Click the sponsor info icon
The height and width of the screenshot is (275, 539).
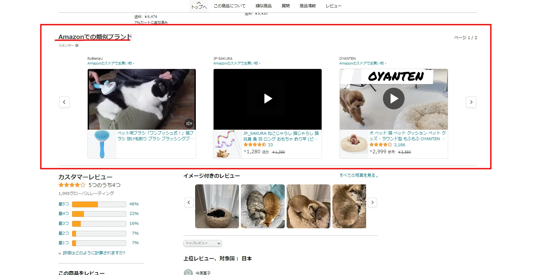pyautogui.click(x=77, y=45)
